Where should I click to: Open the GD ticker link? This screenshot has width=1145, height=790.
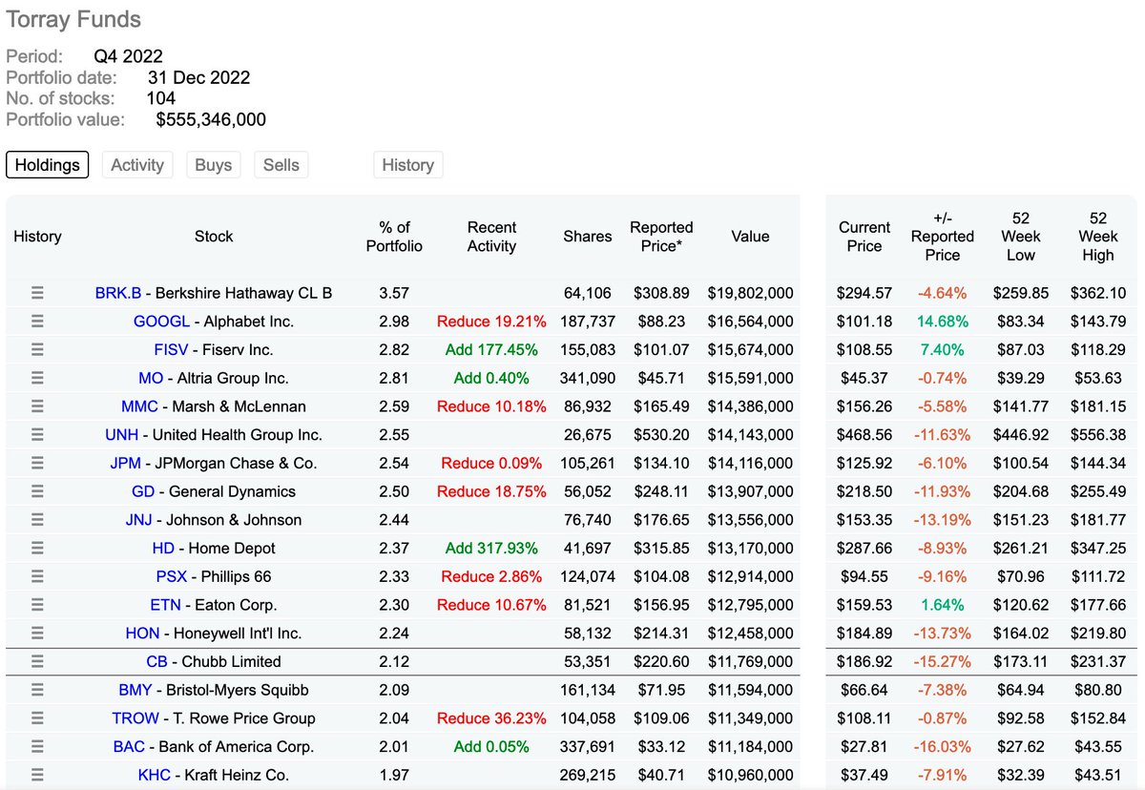point(143,491)
